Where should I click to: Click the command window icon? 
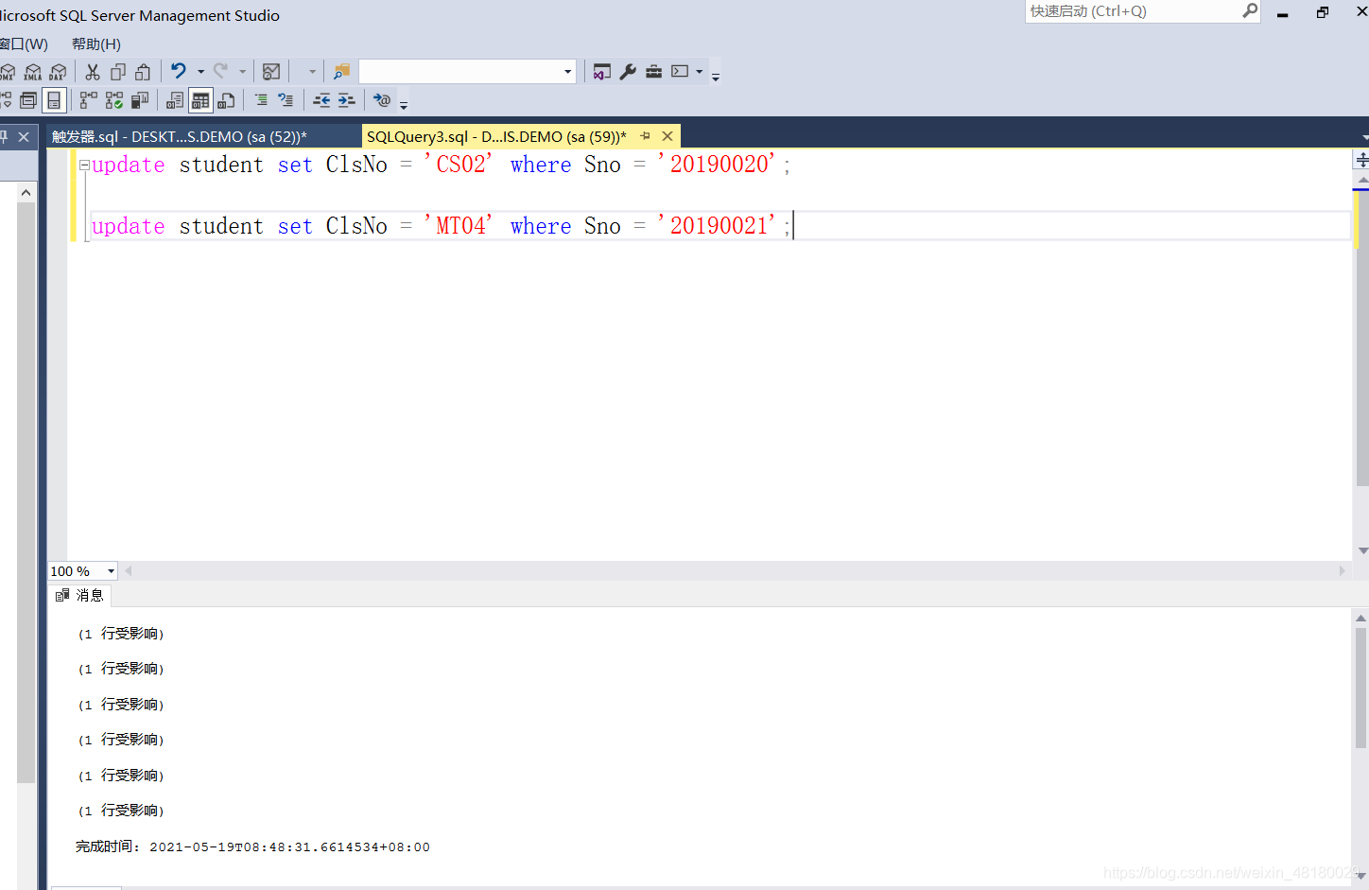680,71
